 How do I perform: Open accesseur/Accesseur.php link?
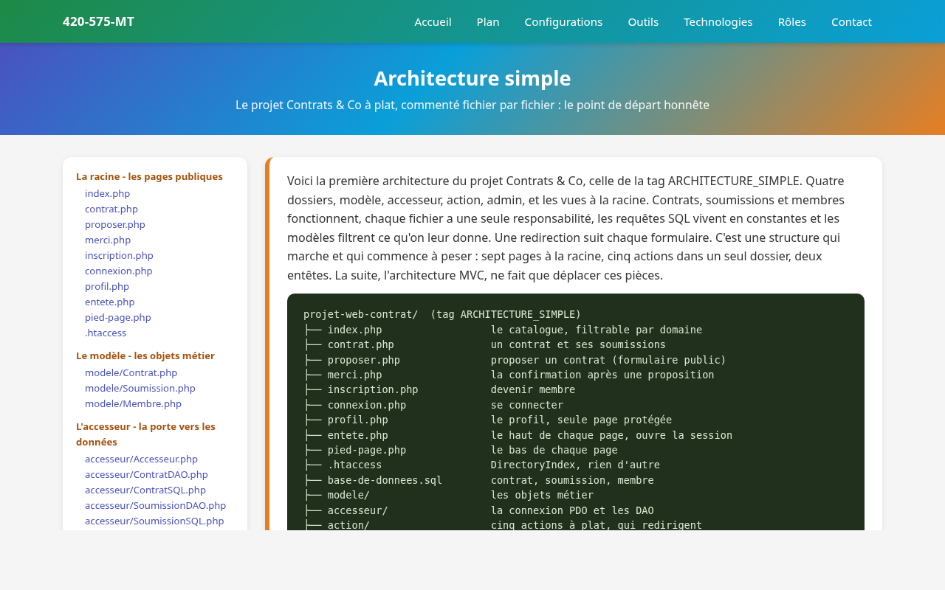point(142,459)
